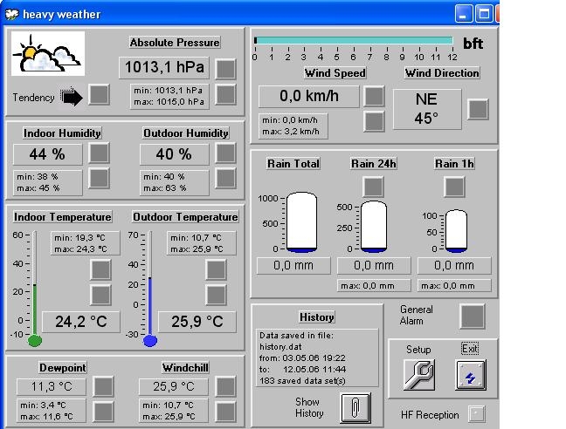Open Setup with the wrench icon
This screenshot has width=566, height=429.
pos(419,375)
